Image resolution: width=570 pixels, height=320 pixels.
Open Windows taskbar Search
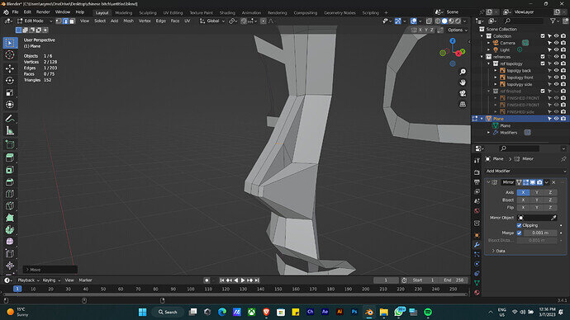(168, 312)
